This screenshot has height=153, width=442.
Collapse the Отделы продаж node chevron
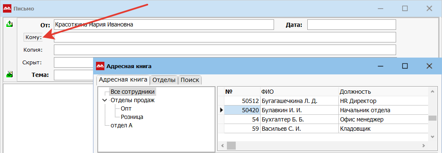coord(104,100)
